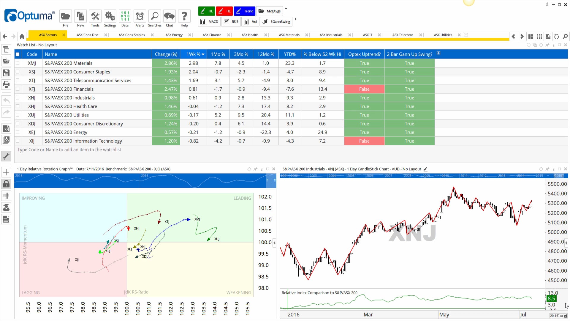The width and height of the screenshot is (570, 321).
Task: Check the XFJ row checkbox
Action: pos(18,89)
